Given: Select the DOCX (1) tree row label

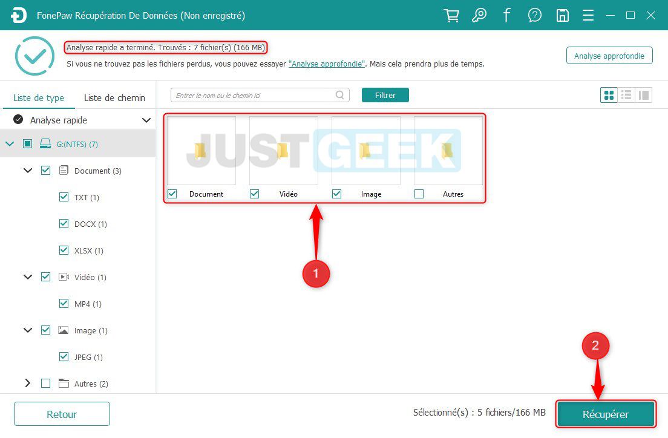Looking at the screenshot, I should pos(90,224).
